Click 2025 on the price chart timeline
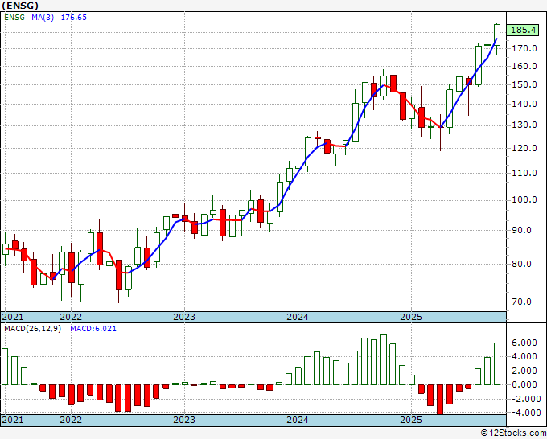547x439 pixels. click(x=411, y=317)
